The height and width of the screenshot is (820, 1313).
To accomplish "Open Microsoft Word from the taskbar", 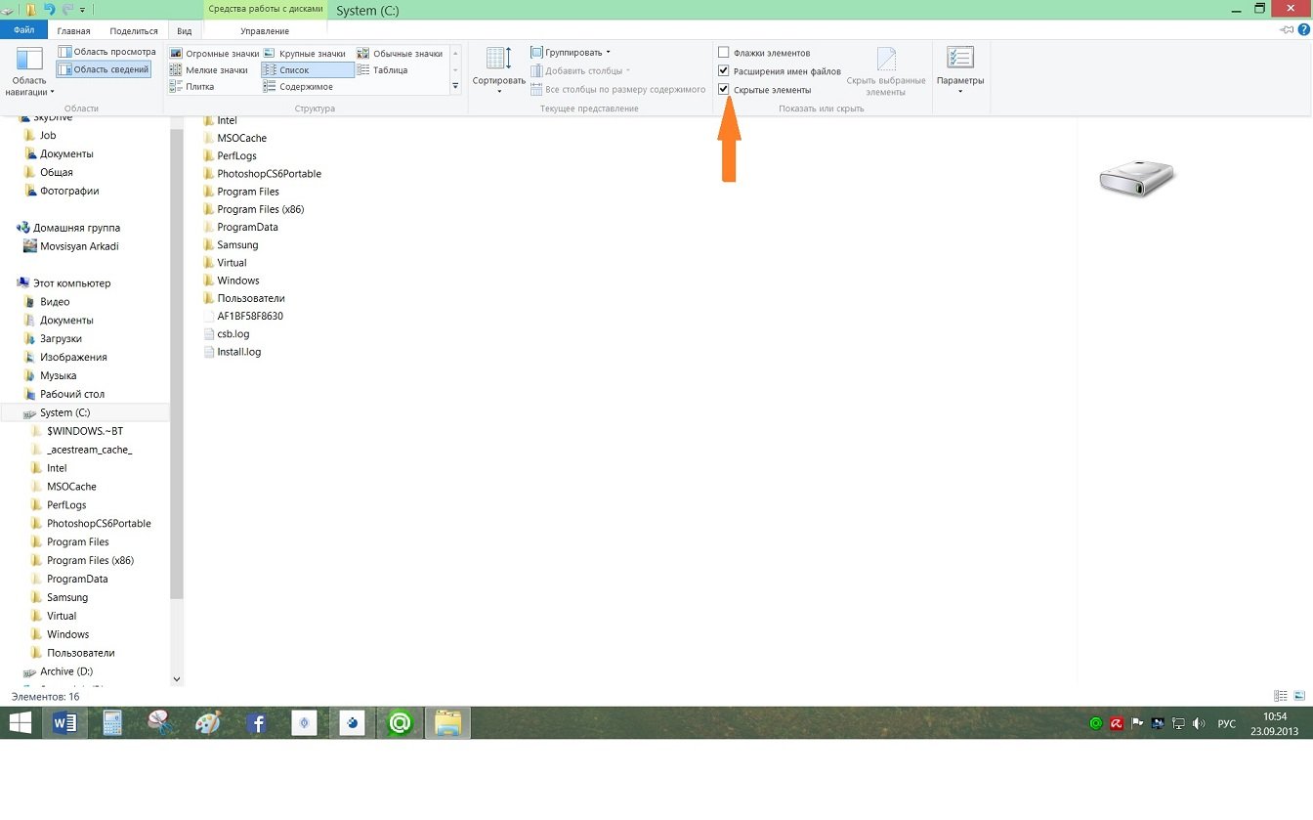I will (64, 723).
